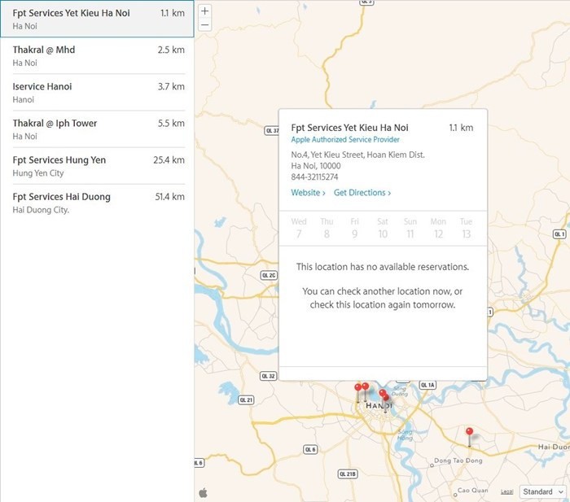
Task: Select Fpt Services Hung Yen location
Action: (x=99, y=166)
